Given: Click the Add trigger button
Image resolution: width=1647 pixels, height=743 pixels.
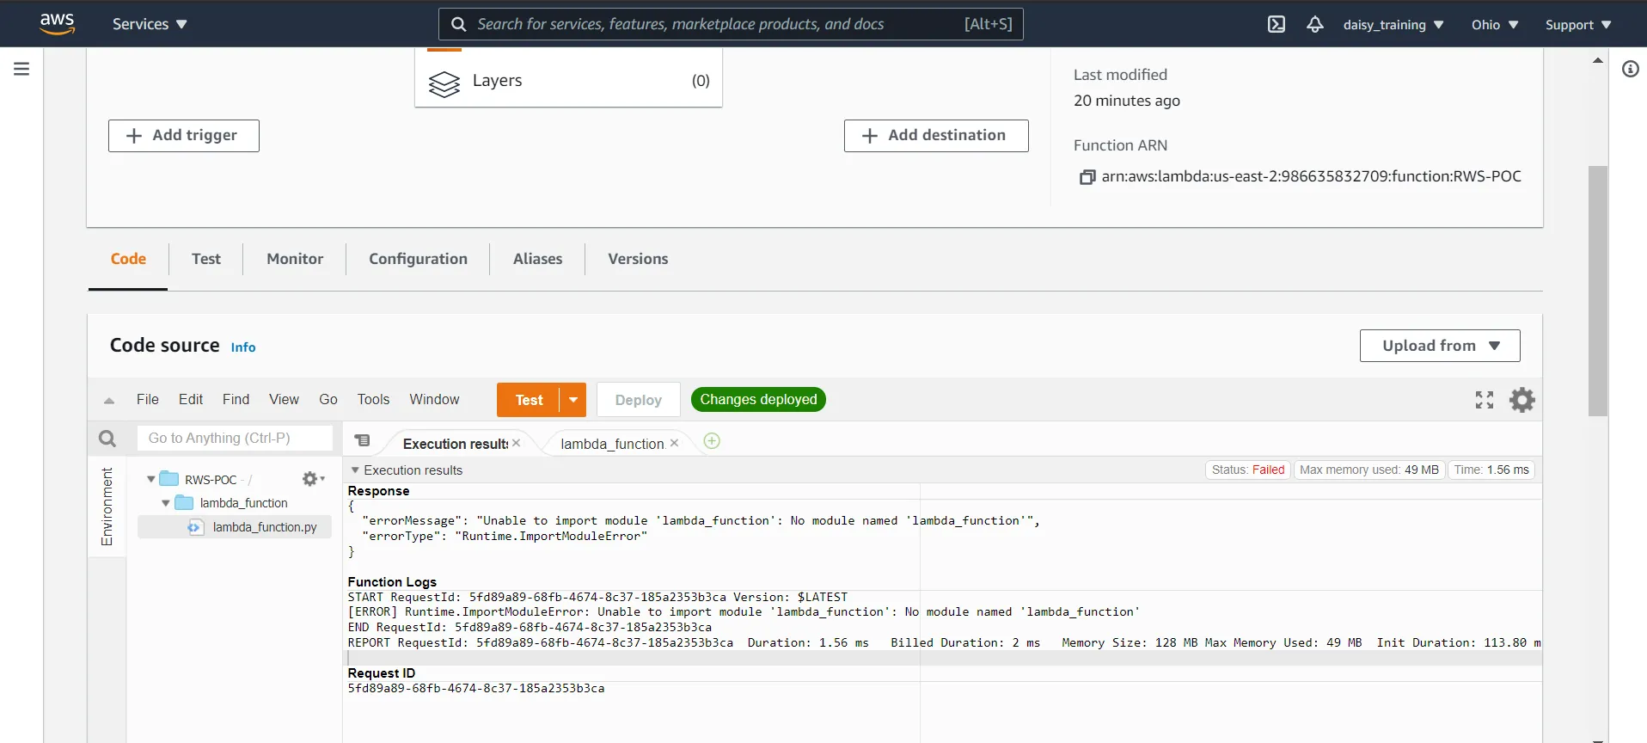Looking at the screenshot, I should pyautogui.click(x=184, y=136).
